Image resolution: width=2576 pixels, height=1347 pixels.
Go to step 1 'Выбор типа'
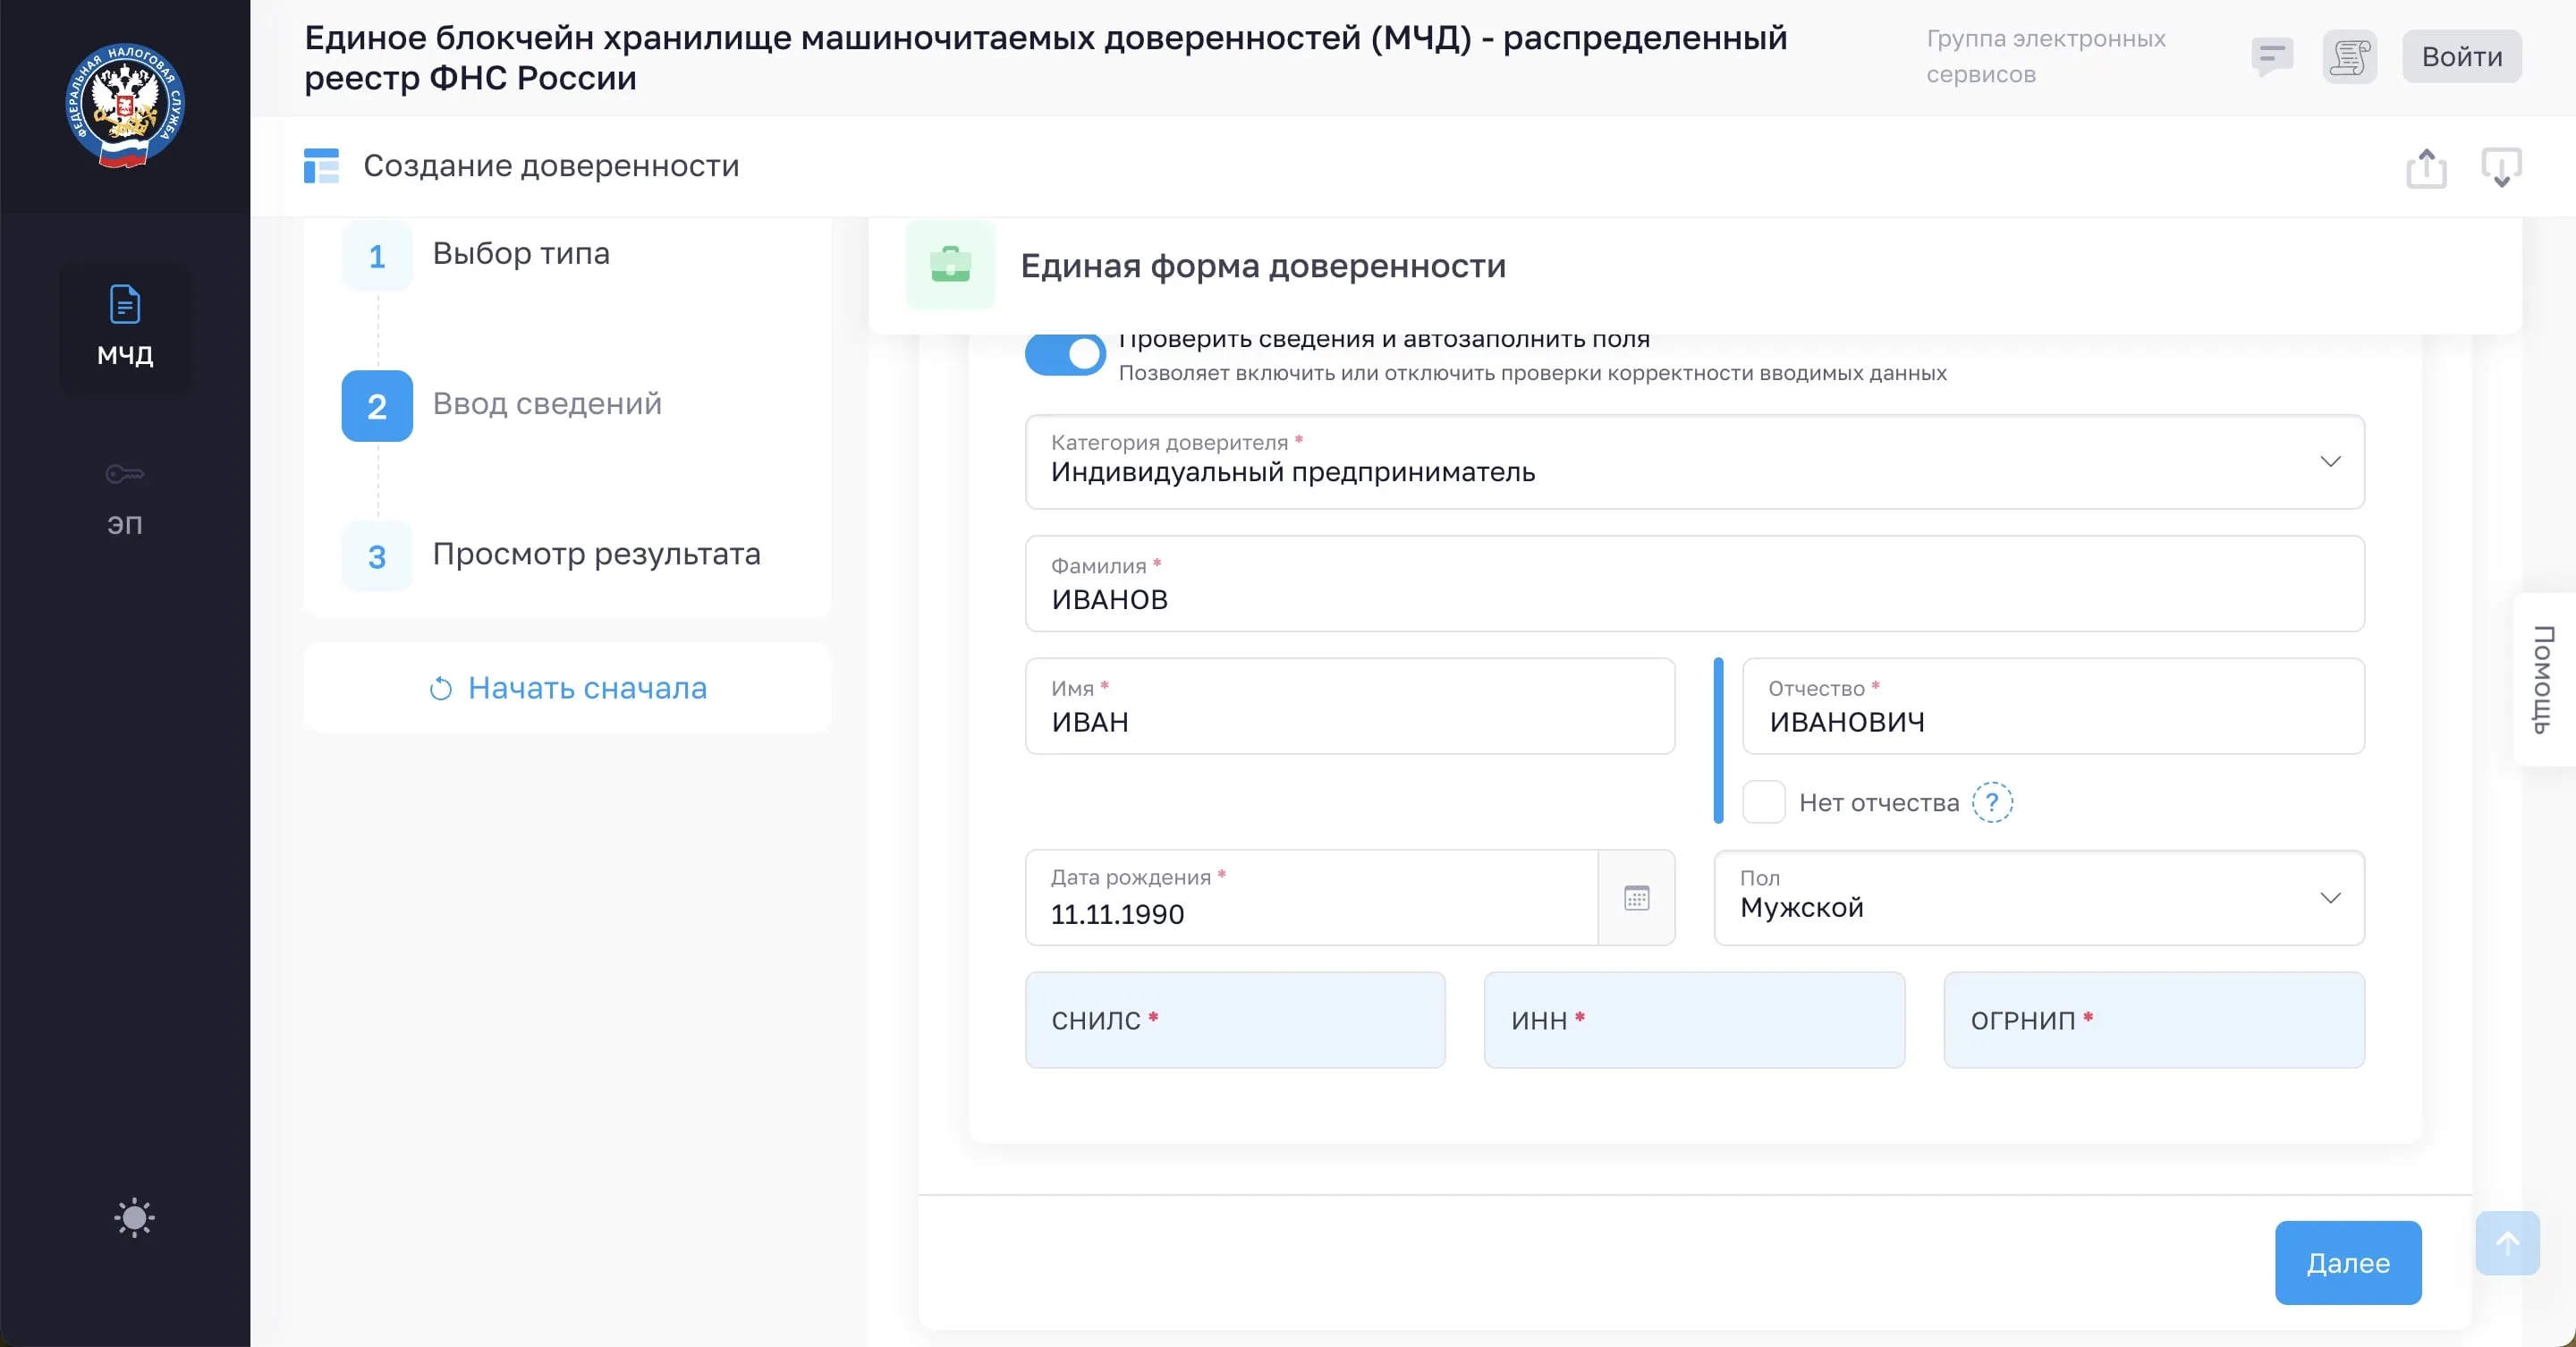pyautogui.click(x=520, y=254)
